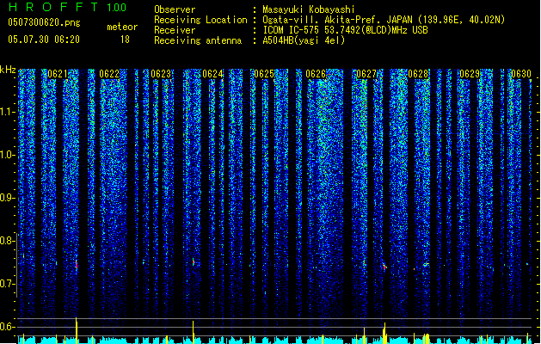This screenshot has height=344, width=541.
Task: Click the 0630 time marker
Action: [521, 74]
